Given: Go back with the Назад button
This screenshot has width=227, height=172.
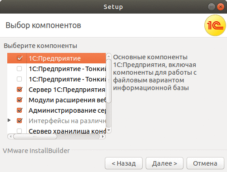Looking at the screenshot, I should [x=123, y=163].
